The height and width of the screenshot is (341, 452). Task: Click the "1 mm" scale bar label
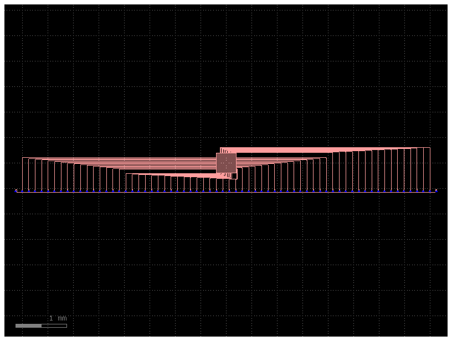coord(58,318)
